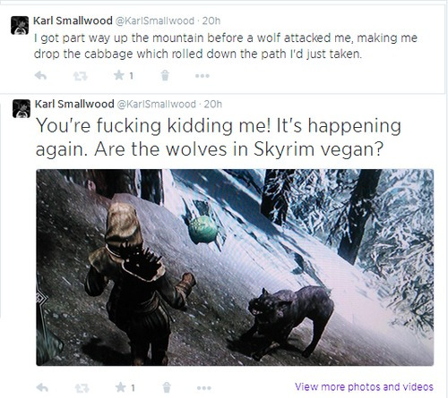The height and width of the screenshot is (398, 448).
Task: Open the 20h timestamp of second tweet
Action: pyautogui.click(x=213, y=104)
